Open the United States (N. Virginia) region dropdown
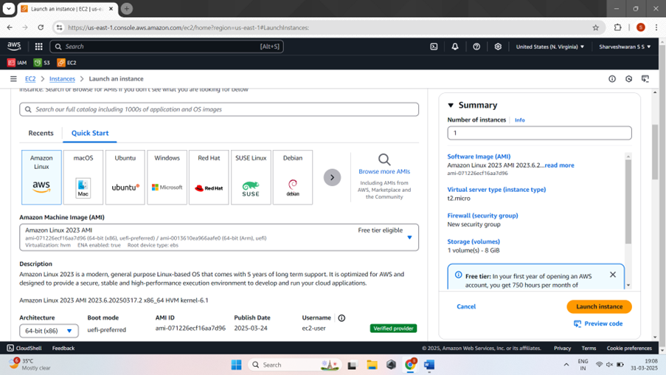 (549, 47)
